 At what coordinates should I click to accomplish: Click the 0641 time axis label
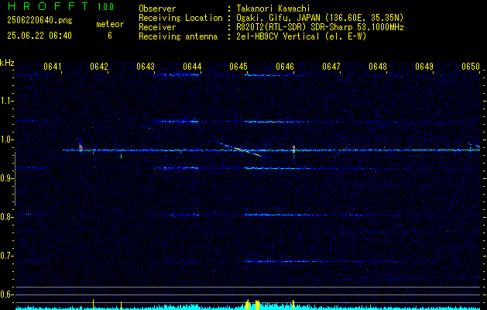[x=52, y=66]
